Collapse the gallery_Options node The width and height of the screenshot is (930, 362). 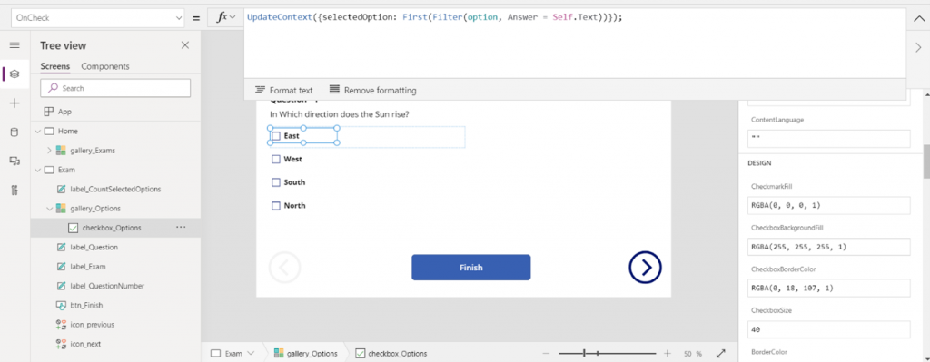click(49, 209)
